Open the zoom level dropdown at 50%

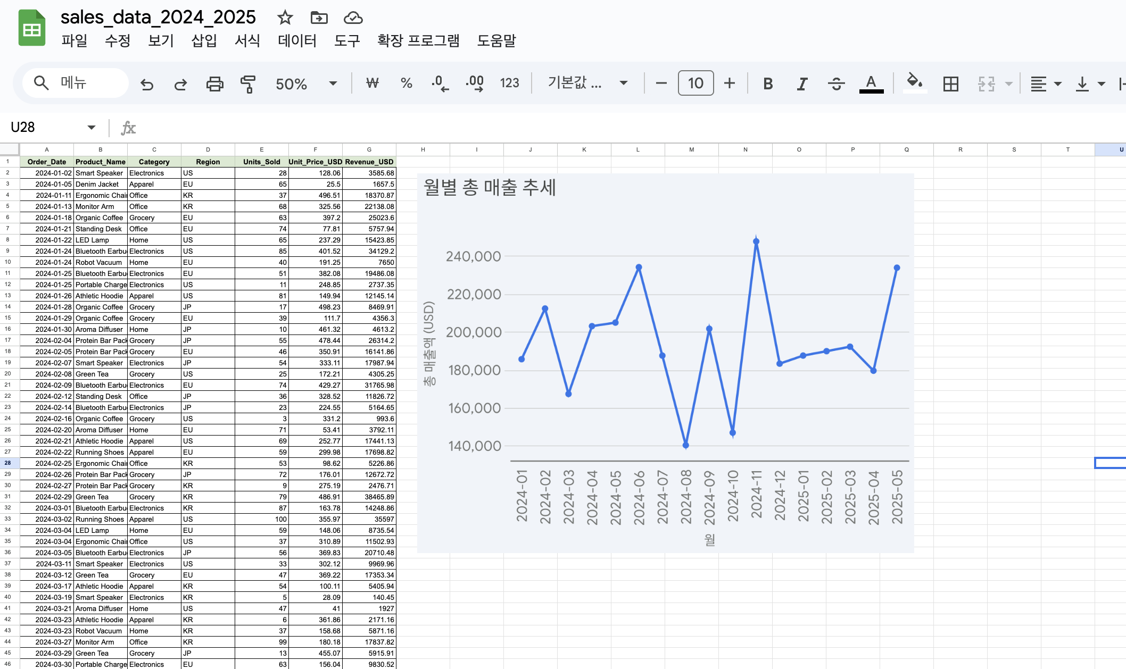tap(306, 83)
